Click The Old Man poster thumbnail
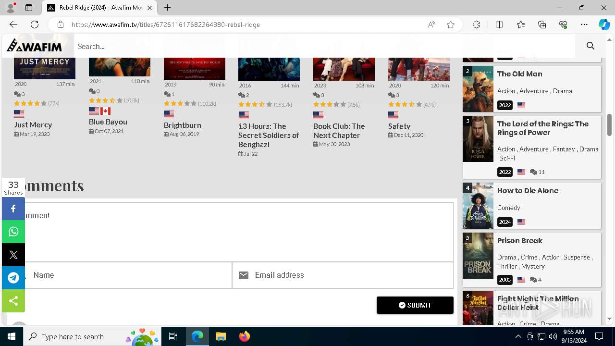 click(x=478, y=89)
